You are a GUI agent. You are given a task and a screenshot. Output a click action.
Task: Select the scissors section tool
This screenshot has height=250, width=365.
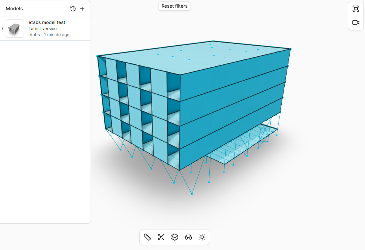click(x=161, y=237)
